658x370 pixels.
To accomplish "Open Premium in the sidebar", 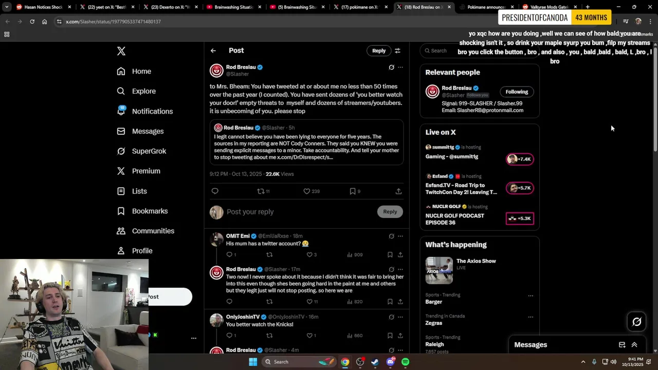I will [139, 171].
